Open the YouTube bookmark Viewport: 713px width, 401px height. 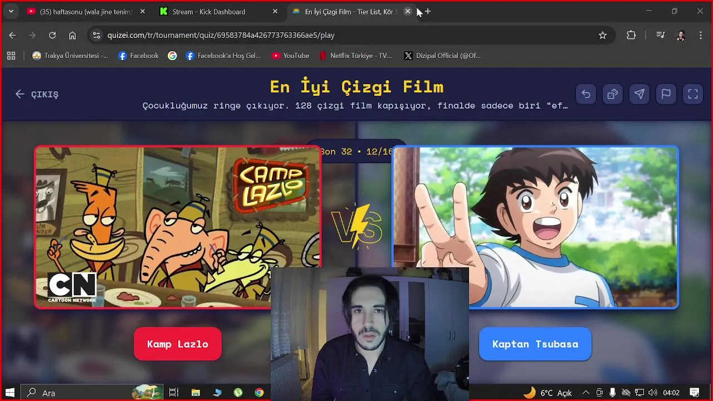(x=290, y=56)
